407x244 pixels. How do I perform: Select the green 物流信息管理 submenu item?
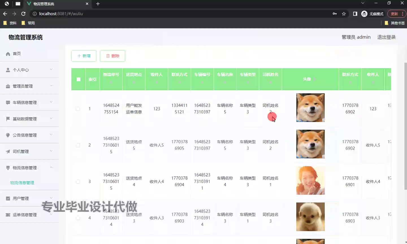22,183
